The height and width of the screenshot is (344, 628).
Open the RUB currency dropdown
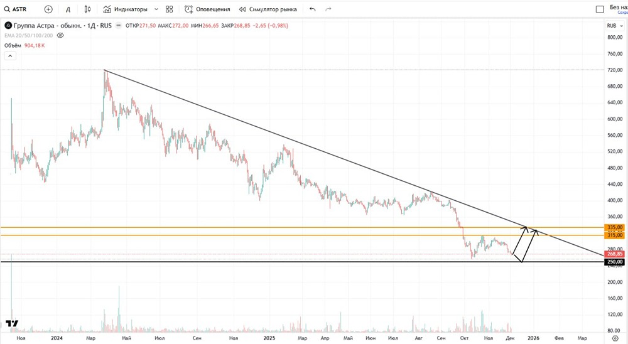click(615, 26)
